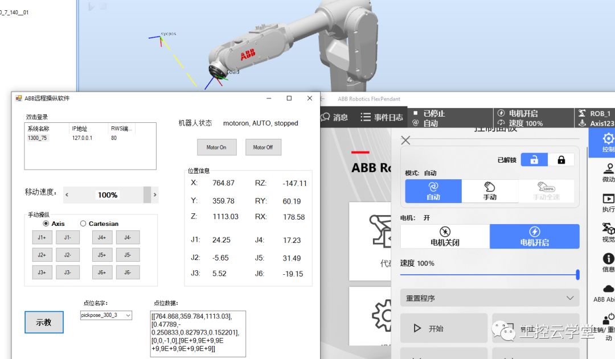The image size is (615, 359).
Task: Open the 微动 jog sidebar icon
Action: pos(608,173)
